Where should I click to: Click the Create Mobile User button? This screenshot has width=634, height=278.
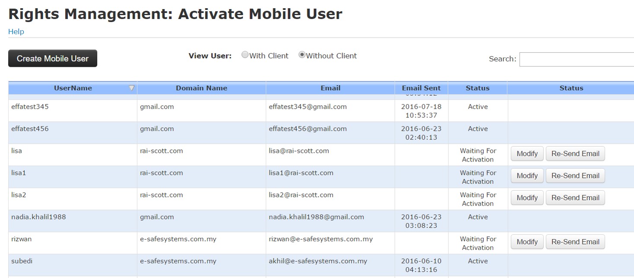[x=53, y=58]
